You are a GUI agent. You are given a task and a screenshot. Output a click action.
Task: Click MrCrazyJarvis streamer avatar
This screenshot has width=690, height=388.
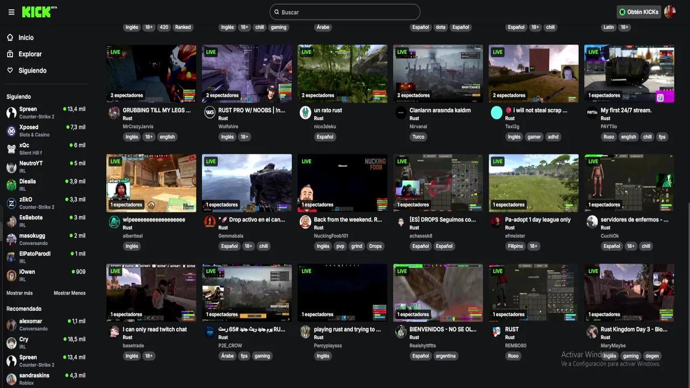(x=114, y=113)
